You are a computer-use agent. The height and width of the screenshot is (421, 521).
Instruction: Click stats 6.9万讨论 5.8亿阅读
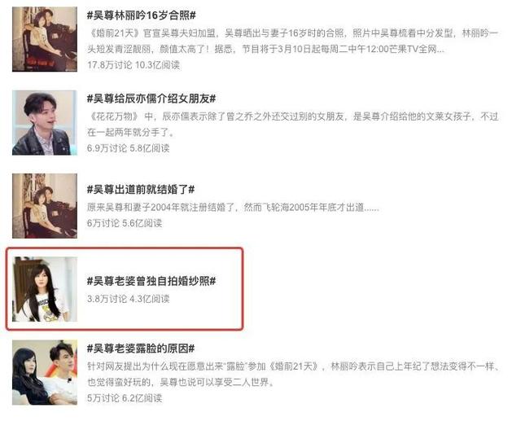click(x=129, y=148)
